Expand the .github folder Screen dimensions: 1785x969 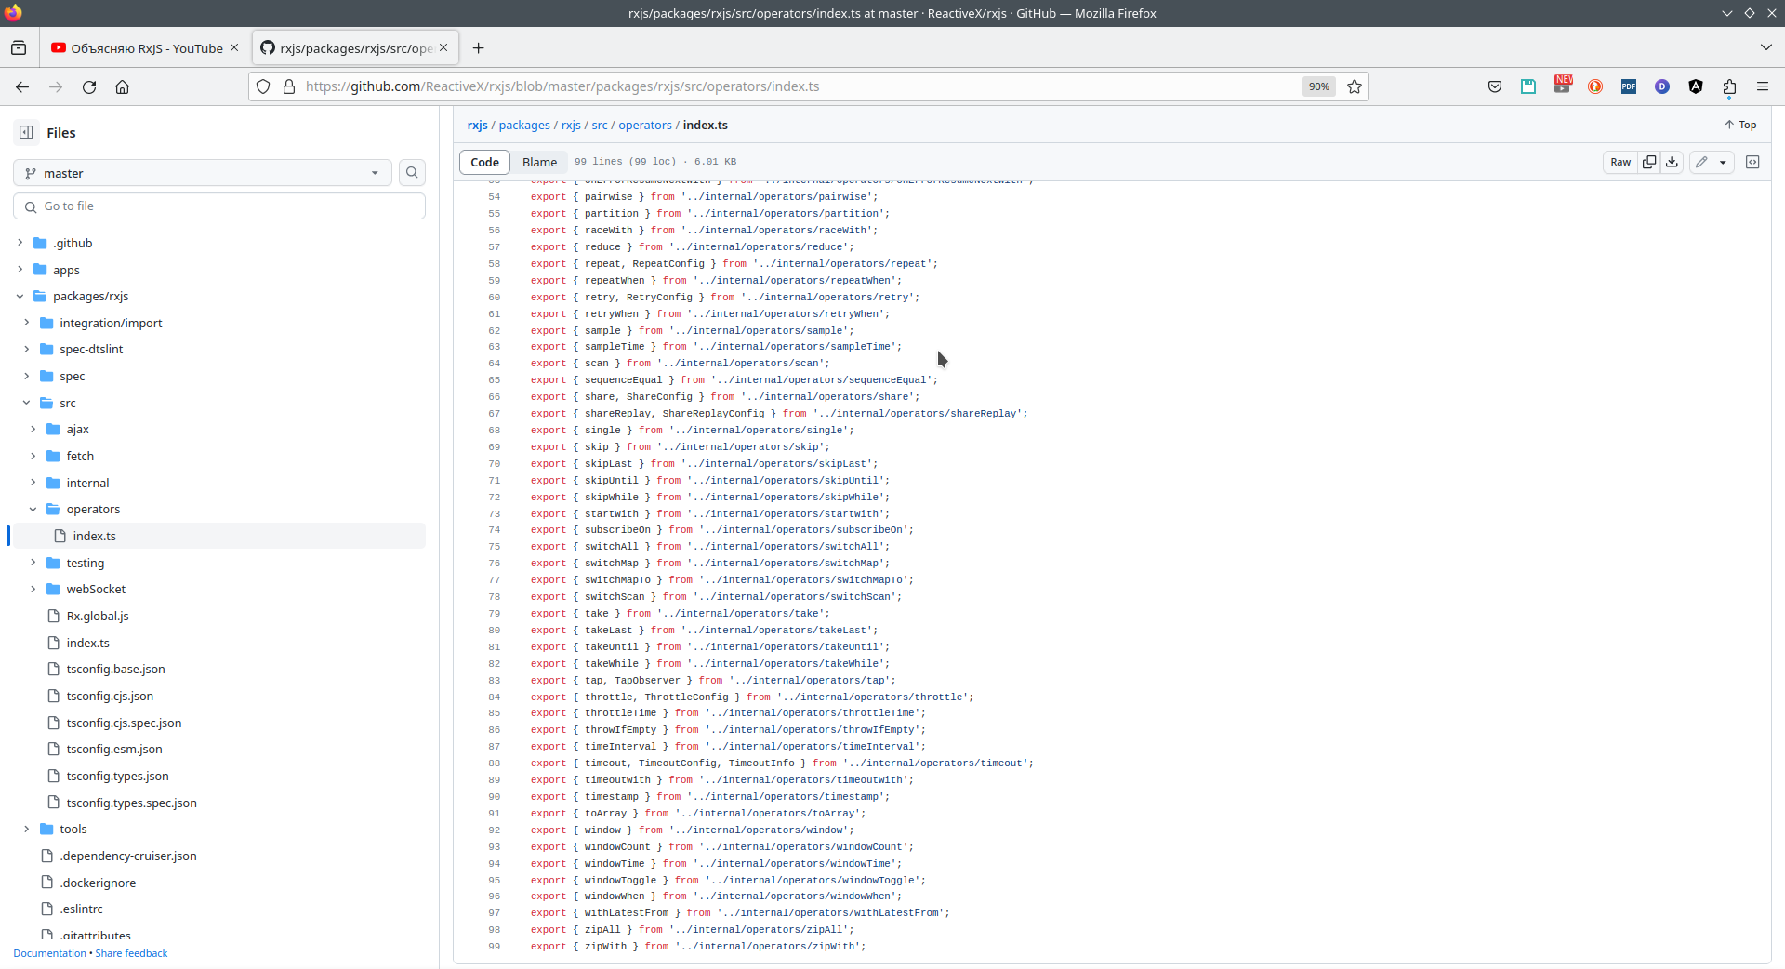tap(20, 243)
